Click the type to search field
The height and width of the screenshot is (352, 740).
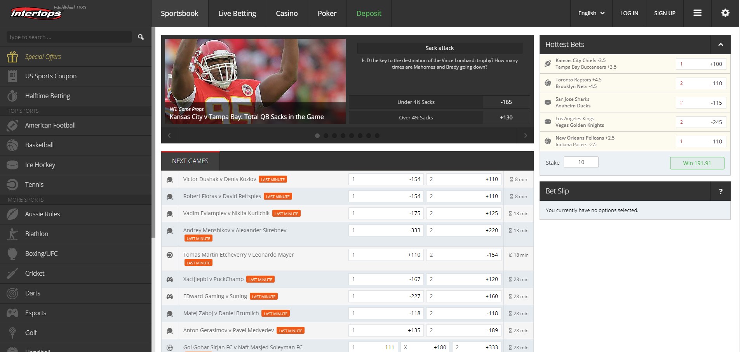tap(69, 37)
